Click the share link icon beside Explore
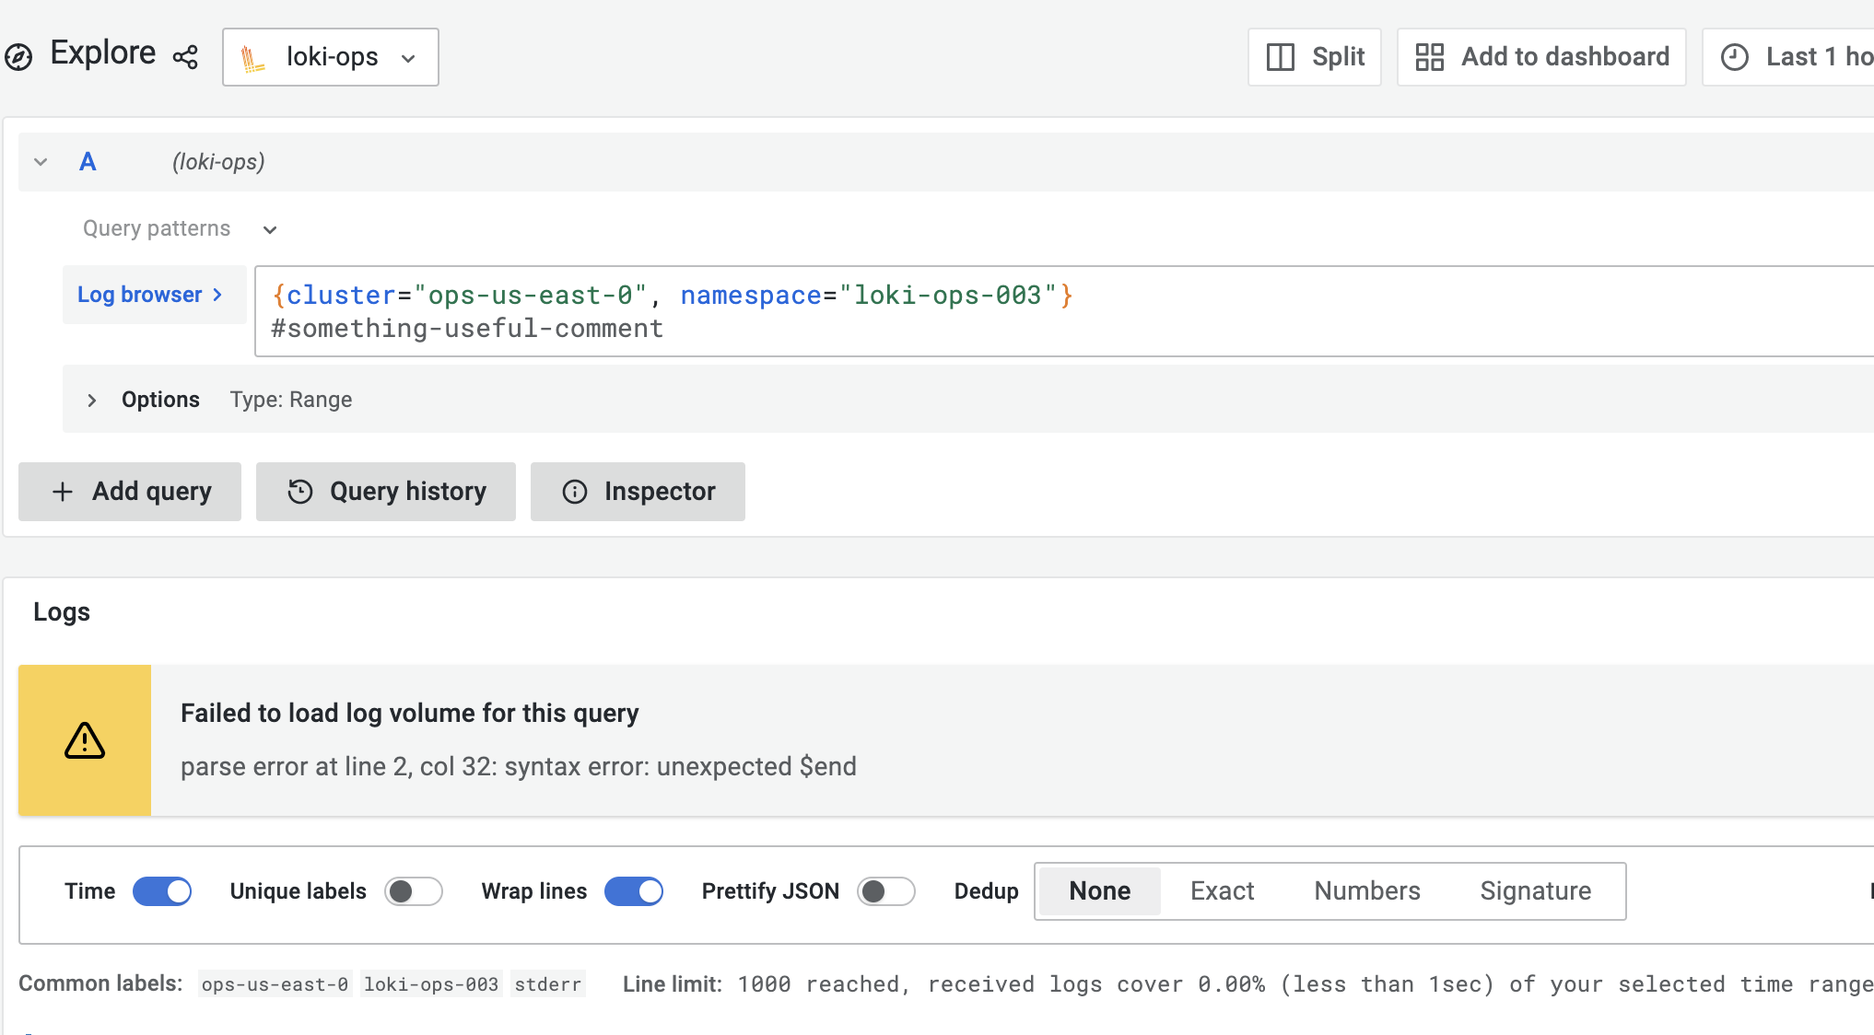1874x1035 pixels. click(185, 56)
